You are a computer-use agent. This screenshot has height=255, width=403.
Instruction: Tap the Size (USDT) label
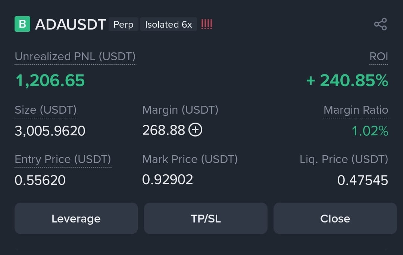click(x=46, y=110)
